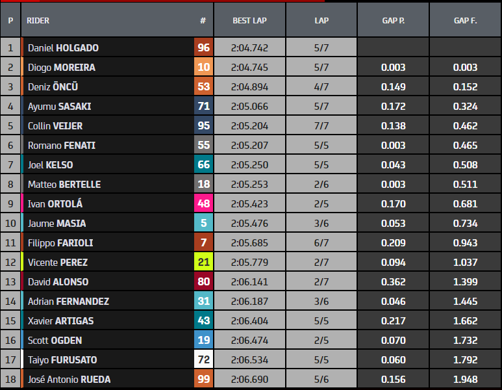This screenshot has height=390, width=502.
Task: Click the # number column header
Action: pyautogui.click(x=203, y=20)
